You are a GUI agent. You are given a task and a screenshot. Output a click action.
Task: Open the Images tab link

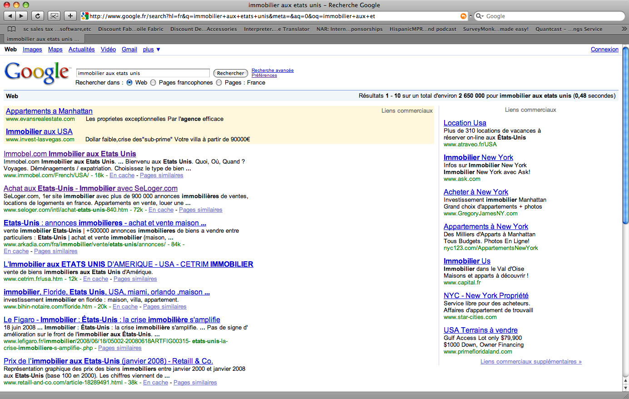(x=32, y=50)
